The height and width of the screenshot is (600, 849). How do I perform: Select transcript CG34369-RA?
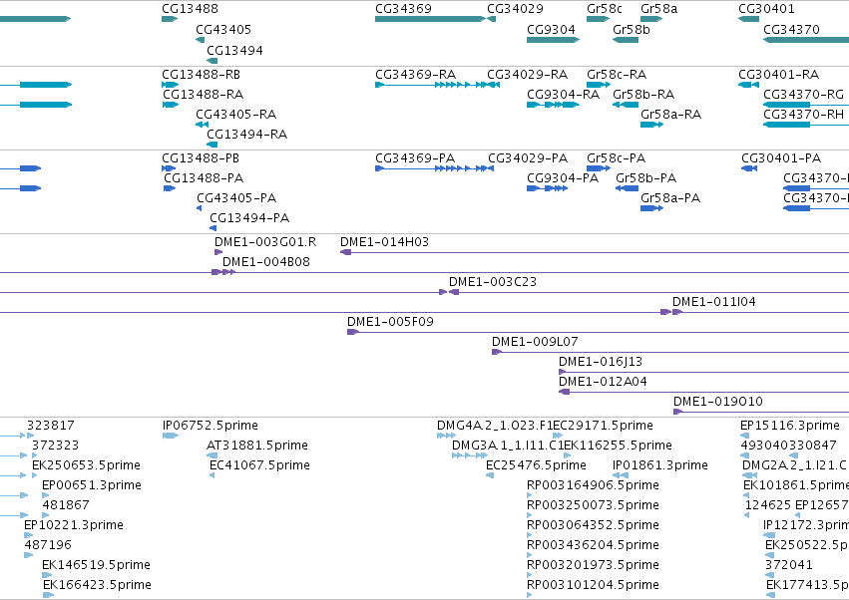pyautogui.click(x=415, y=74)
